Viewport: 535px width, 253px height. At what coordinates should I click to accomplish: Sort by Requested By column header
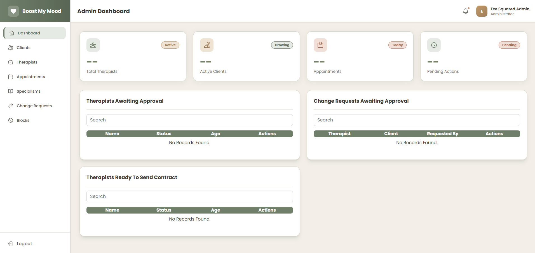pos(442,134)
